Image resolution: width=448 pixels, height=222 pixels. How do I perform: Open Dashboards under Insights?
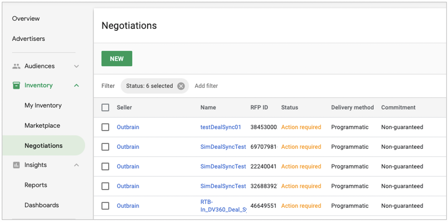42,205
